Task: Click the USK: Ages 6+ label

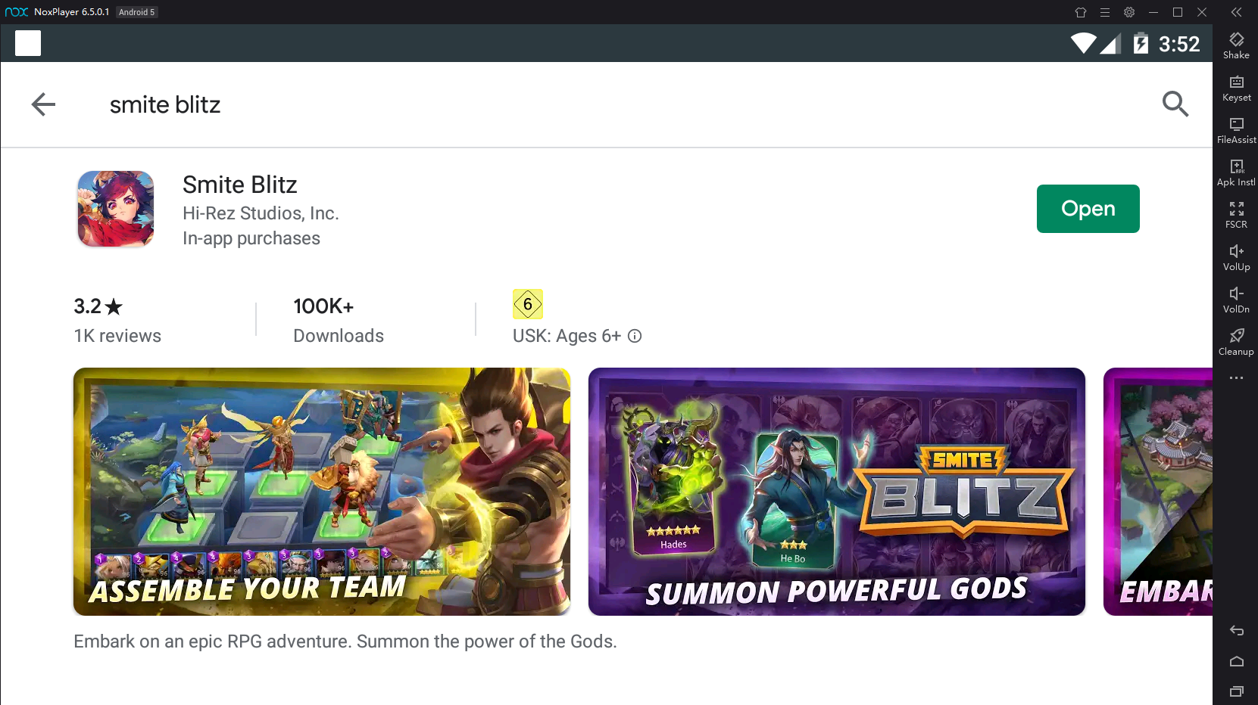Action: point(567,336)
